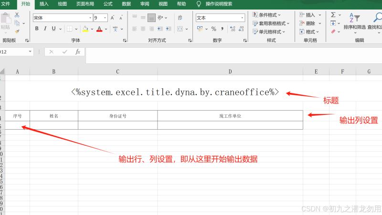The width and height of the screenshot is (382, 215).
Task: Decrease font size with small A icon
Action: point(121,18)
